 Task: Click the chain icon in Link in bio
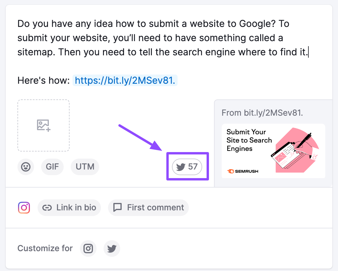click(47, 208)
